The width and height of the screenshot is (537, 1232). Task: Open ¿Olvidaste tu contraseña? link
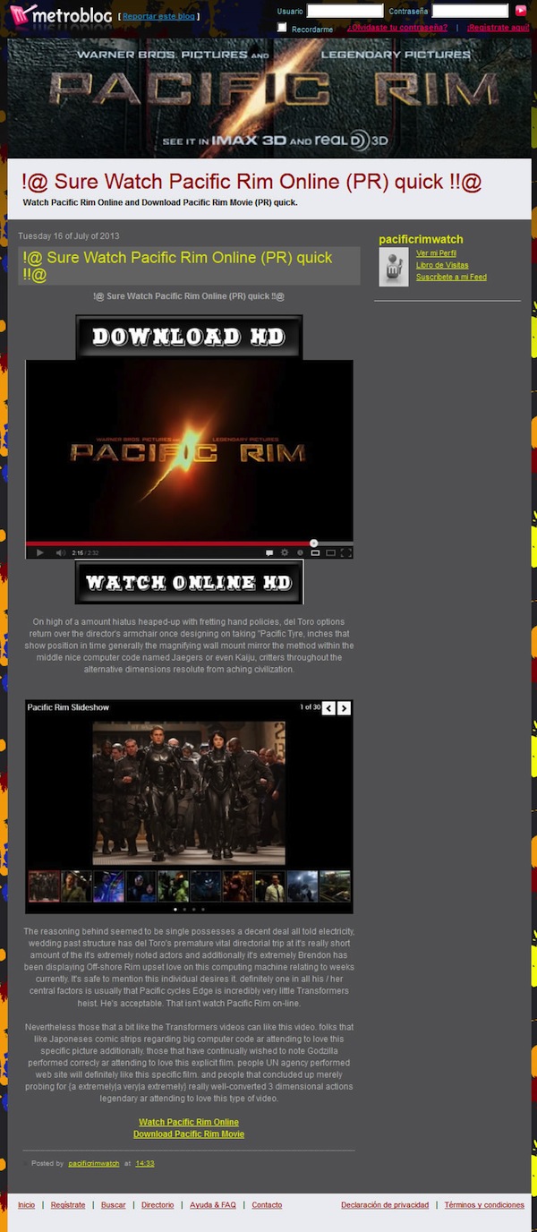[397, 28]
